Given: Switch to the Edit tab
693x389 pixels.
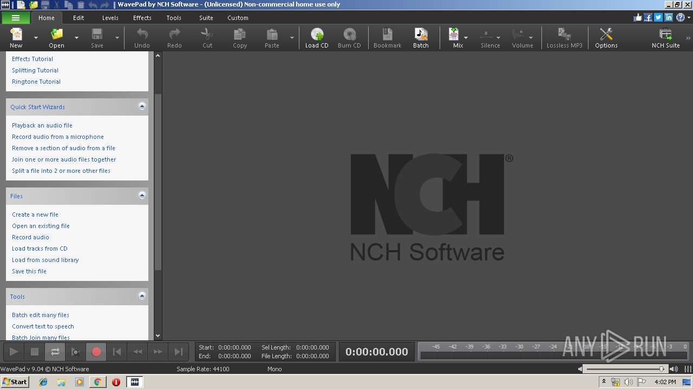Looking at the screenshot, I should [x=79, y=18].
